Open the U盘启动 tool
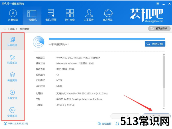 pos(13,15)
